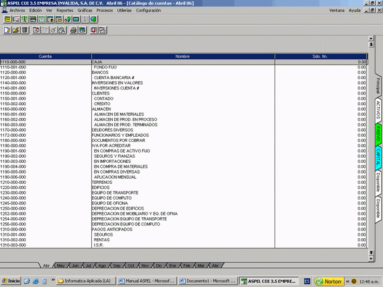
Task: Select account 1190-000-000 IVA POR ACREDITAR
Action: 183,146
